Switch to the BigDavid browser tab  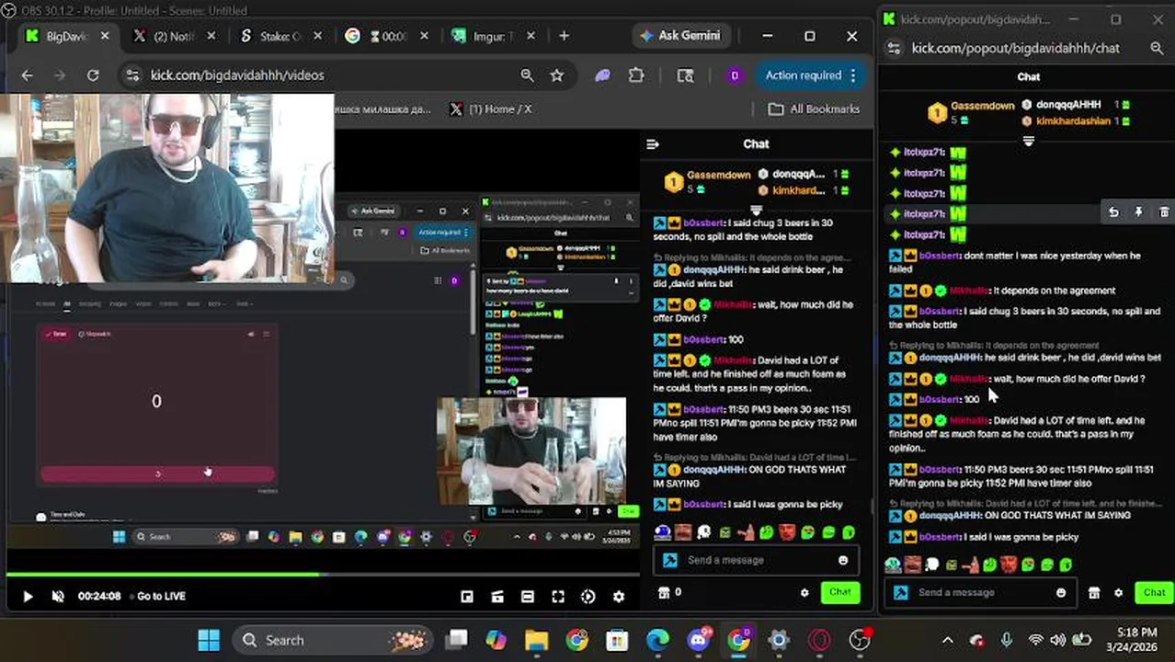(66, 36)
